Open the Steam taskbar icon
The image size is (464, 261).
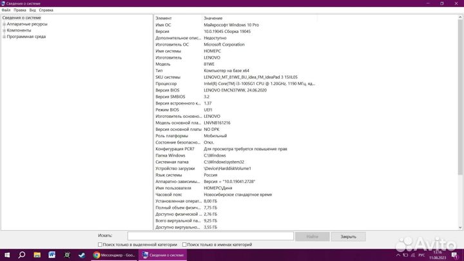[x=82, y=255]
